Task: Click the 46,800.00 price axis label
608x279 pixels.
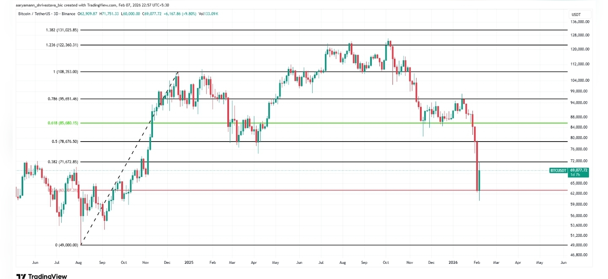Action: tap(578, 255)
